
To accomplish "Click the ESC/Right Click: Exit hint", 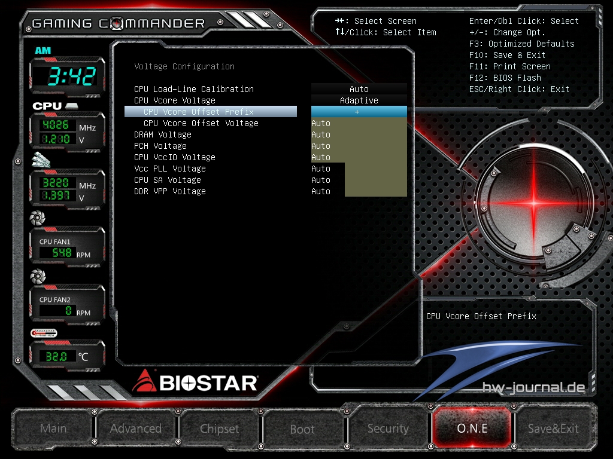I will (x=519, y=89).
